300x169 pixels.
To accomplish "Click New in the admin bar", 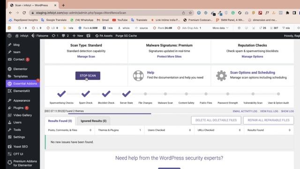I will pyautogui.click(x=78, y=36).
